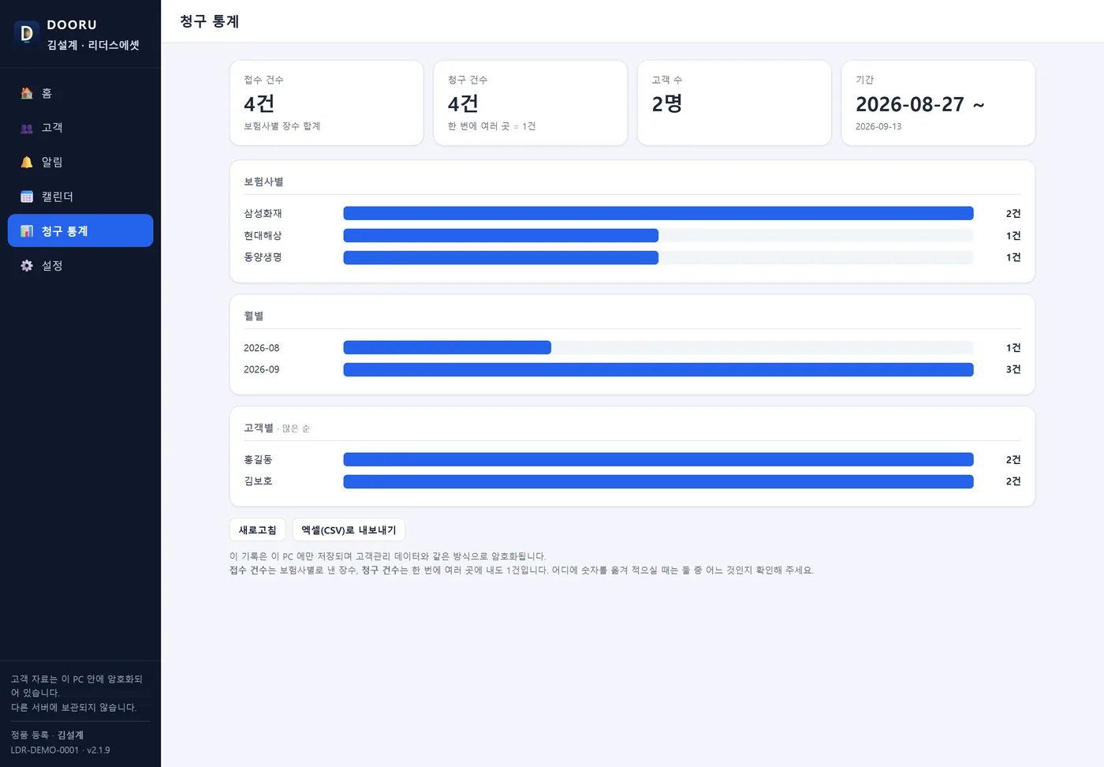The width and height of the screenshot is (1104, 767).
Task: Click the 접수 건수 summary card
Action: pyautogui.click(x=326, y=103)
